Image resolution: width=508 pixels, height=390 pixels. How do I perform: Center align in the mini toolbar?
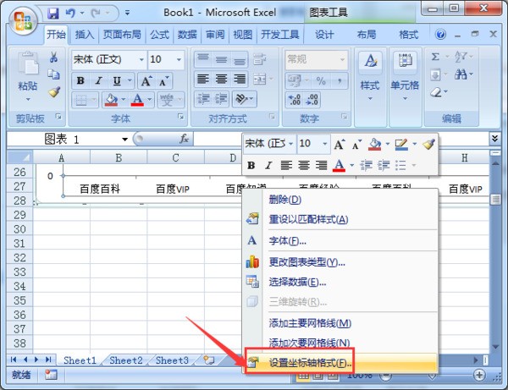click(x=304, y=165)
